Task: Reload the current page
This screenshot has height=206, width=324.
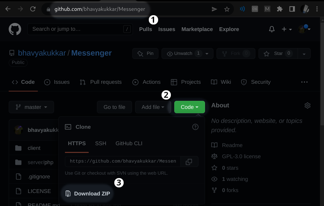Action: pyautogui.click(x=33, y=9)
